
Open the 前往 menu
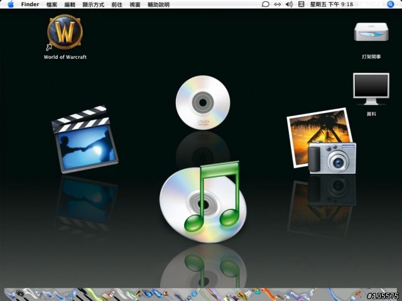pos(117,4)
